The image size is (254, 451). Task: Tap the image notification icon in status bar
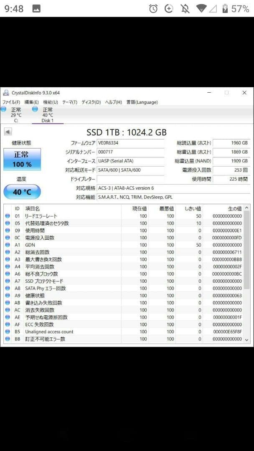click(36, 9)
